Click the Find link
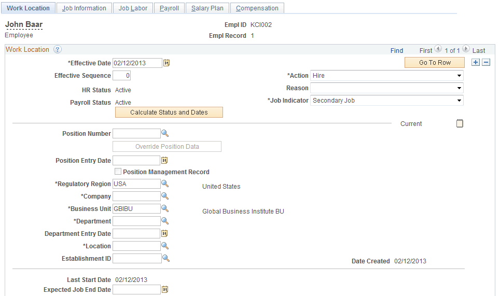This screenshot has height=296, width=500. click(397, 50)
